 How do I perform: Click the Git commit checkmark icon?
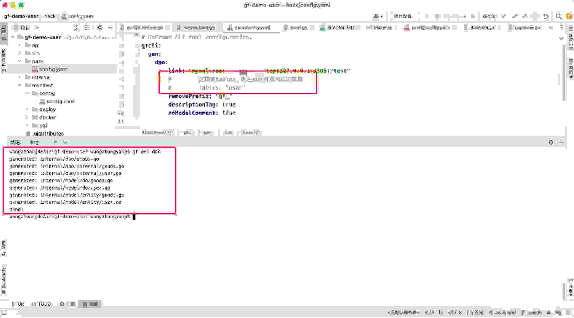point(514,16)
